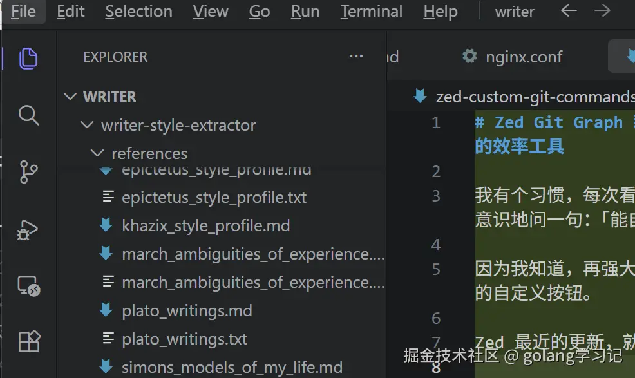Open khazix_style_profile.md file
The height and width of the screenshot is (378, 635).
[205, 225]
